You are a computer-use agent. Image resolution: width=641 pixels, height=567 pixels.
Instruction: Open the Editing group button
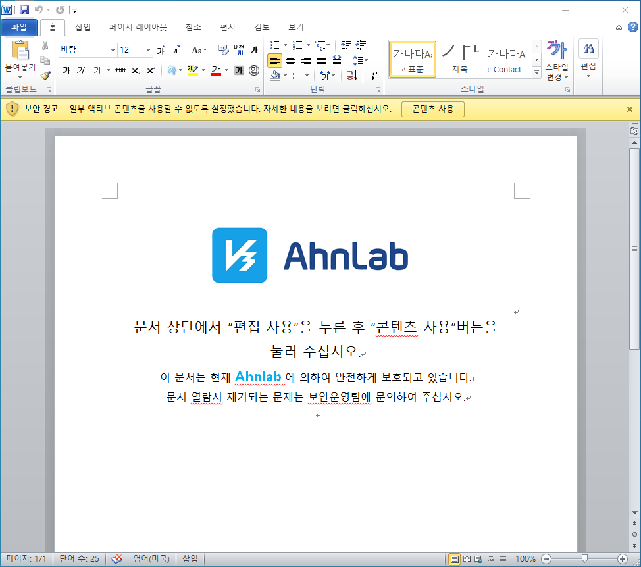[x=588, y=60]
